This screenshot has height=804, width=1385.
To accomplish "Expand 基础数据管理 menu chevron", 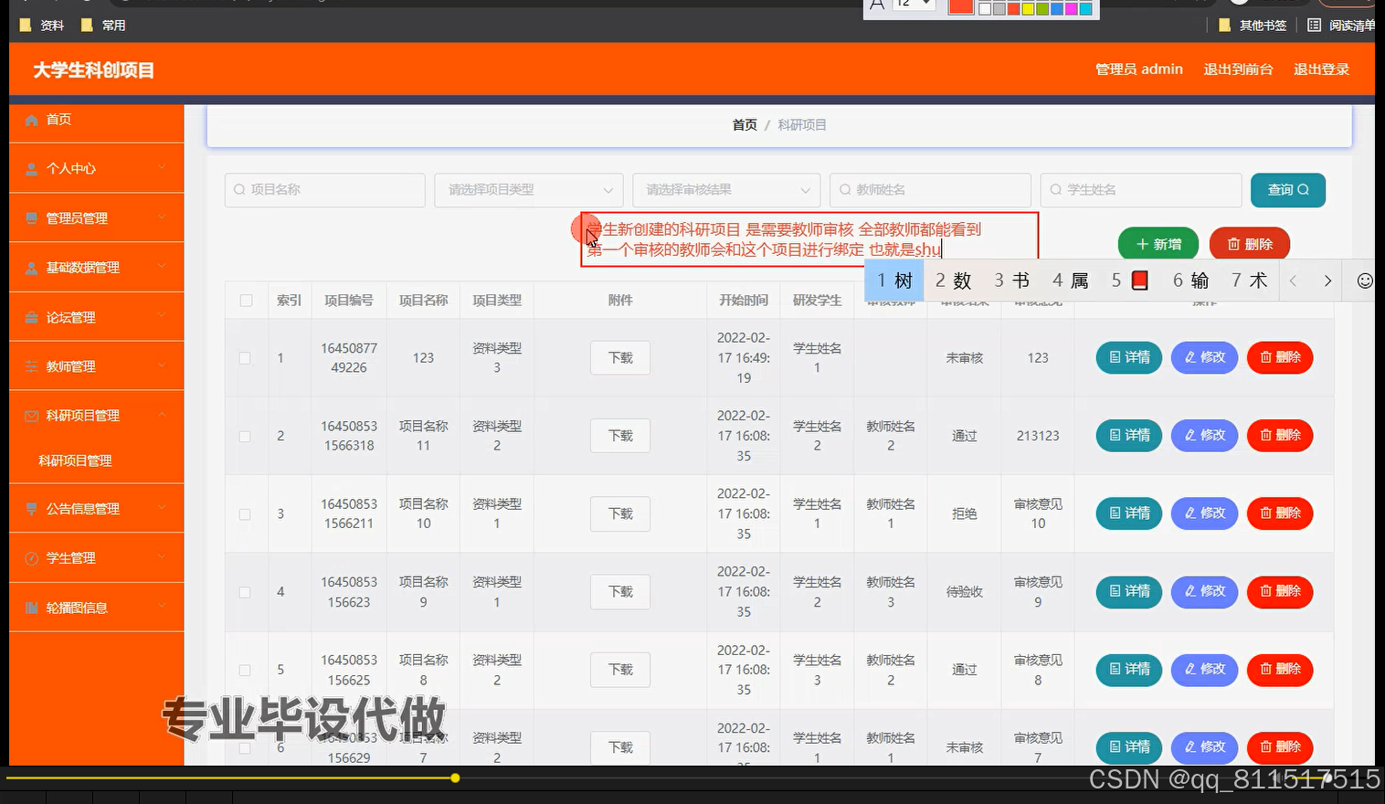I will point(162,266).
